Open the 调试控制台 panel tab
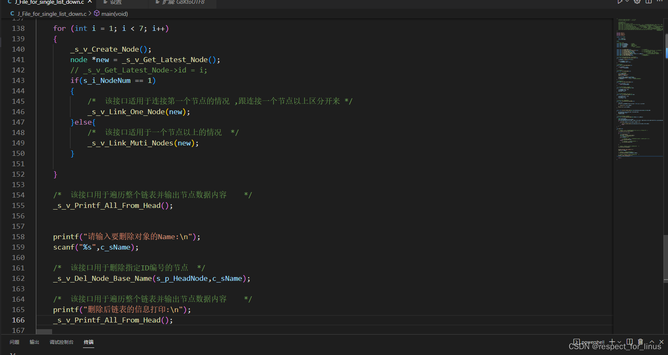Viewport: 668px width, 355px height. 61,342
